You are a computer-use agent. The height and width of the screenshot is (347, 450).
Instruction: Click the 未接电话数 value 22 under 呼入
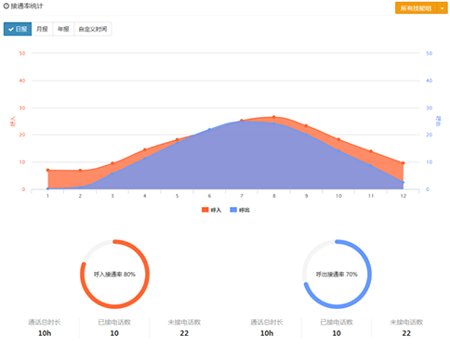184,333
